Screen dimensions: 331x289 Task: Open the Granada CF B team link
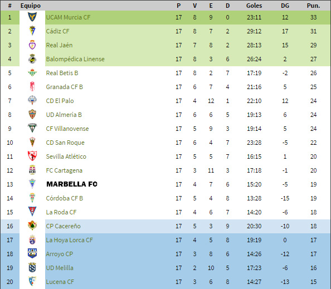coord(65,87)
